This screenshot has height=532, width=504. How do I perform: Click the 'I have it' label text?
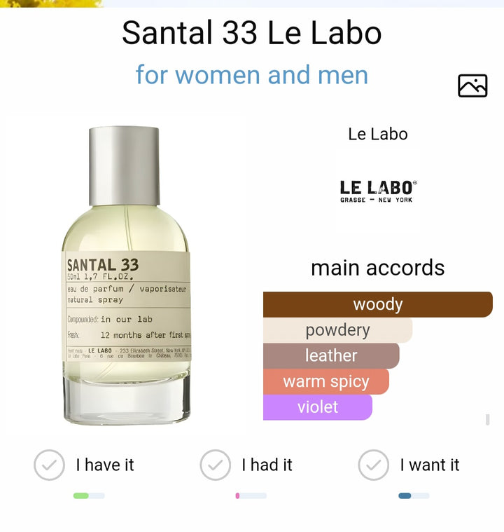click(x=105, y=465)
